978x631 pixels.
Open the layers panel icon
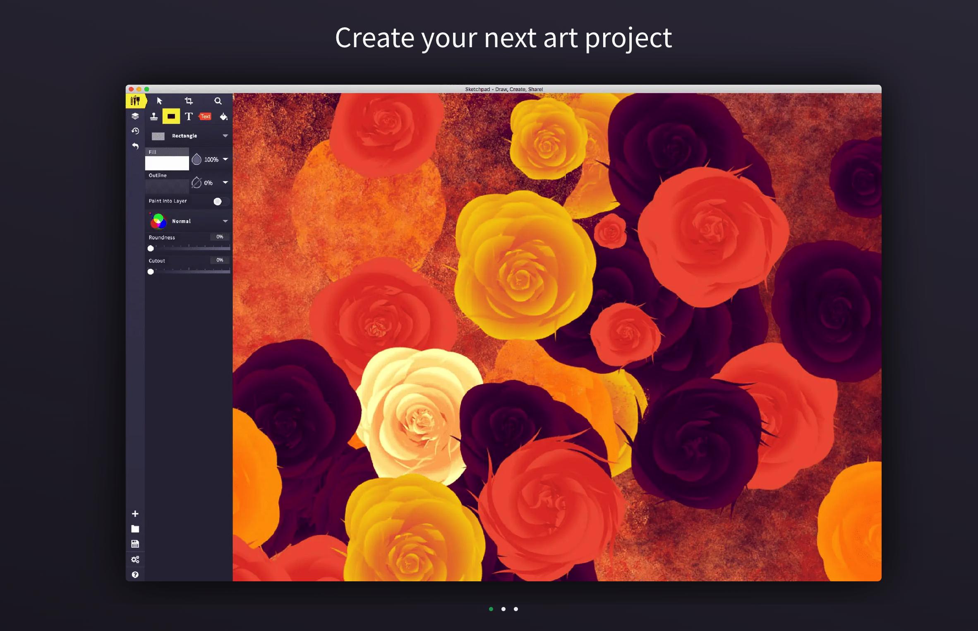tap(135, 116)
